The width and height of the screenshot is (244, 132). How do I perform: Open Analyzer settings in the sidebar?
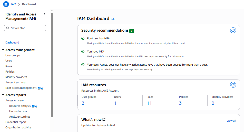pos(20,117)
